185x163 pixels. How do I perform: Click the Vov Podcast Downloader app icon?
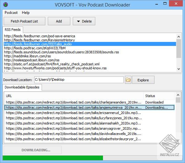pos(6,5)
